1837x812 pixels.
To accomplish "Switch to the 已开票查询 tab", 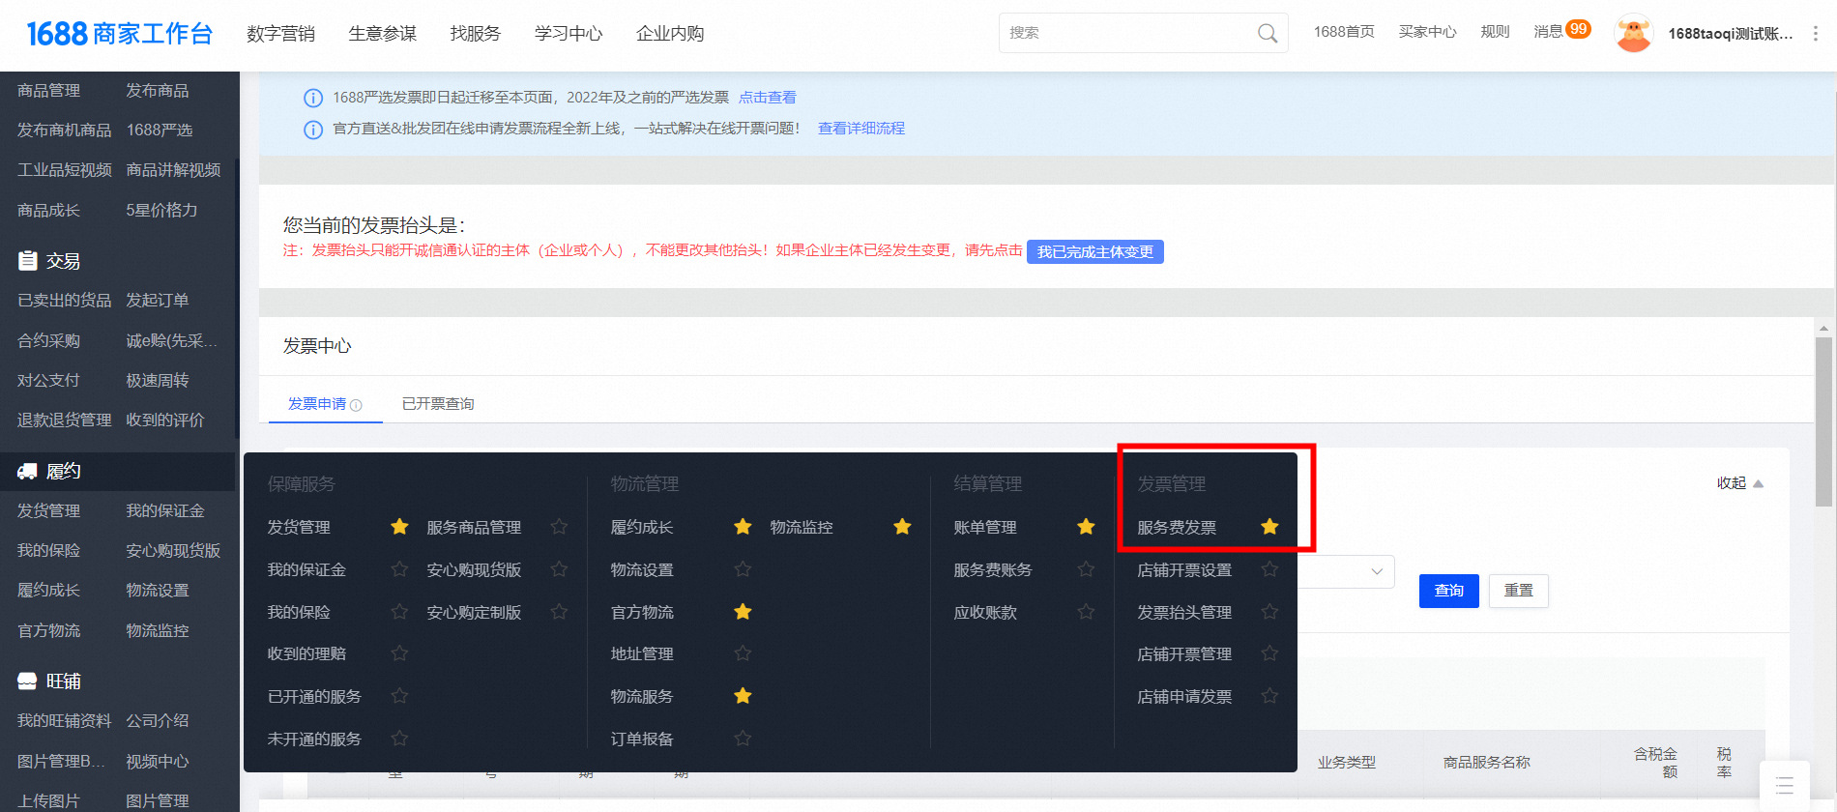I will [x=438, y=404].
